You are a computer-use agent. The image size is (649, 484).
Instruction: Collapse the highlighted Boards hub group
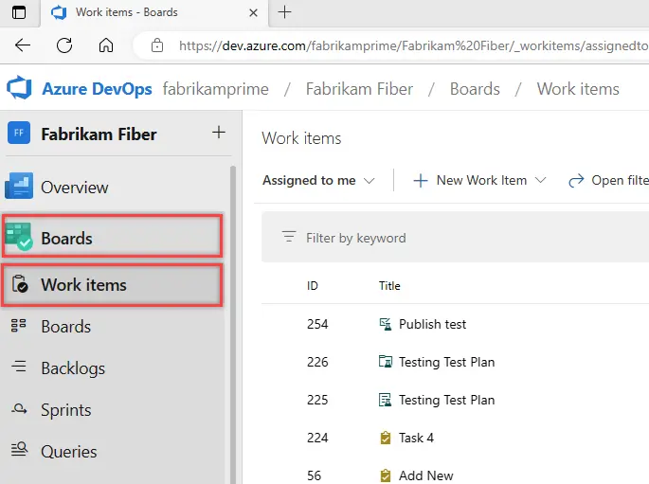pos(113,236)
